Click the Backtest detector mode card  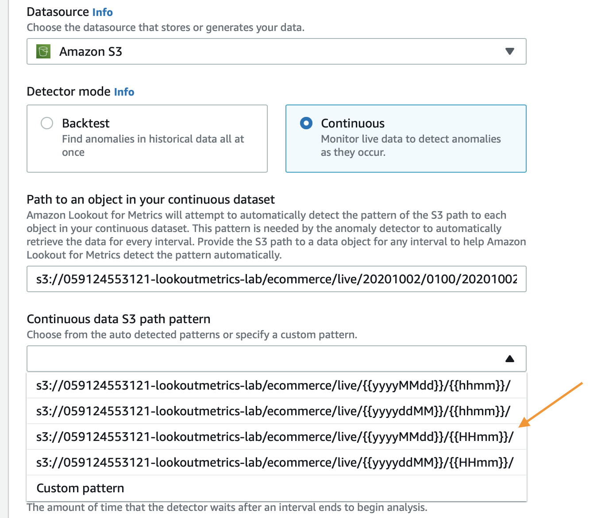coord(147,139)
